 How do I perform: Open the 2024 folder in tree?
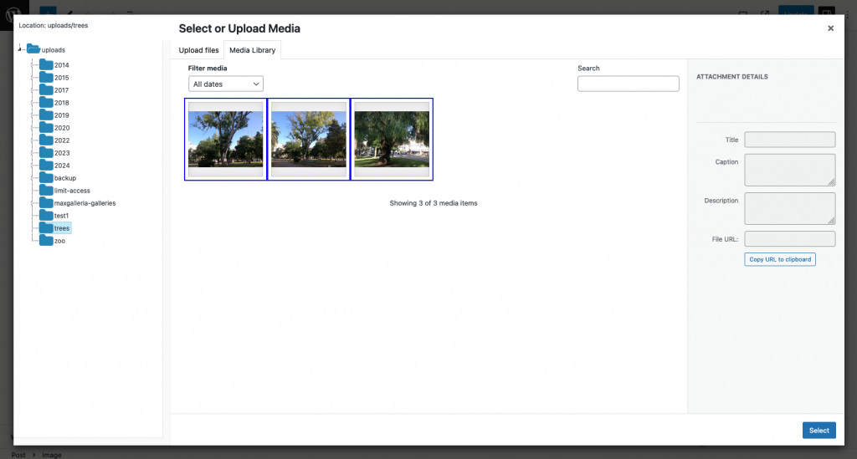click(61, 166)
